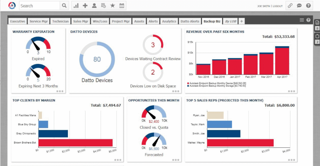Open Top 5 Sales Reps three-dot menu
320x166 pixels.
[x=292, y=160]
